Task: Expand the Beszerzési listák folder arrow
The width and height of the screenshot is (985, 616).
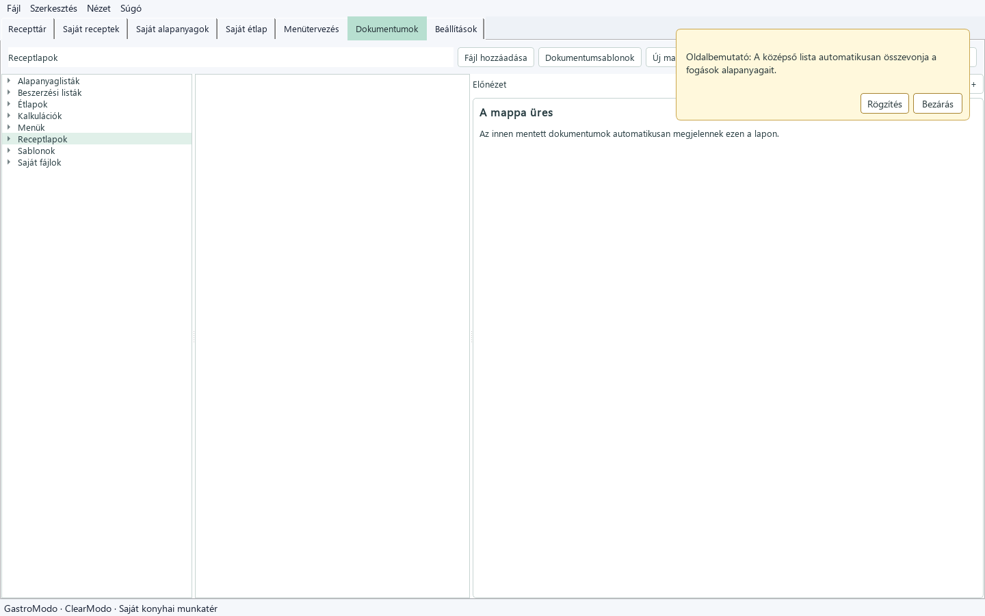Action: pyautogui.click(x=9, y=92)
